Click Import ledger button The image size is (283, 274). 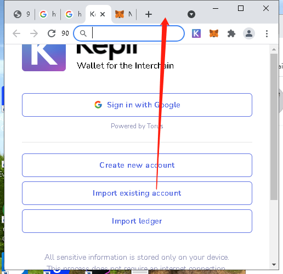tap(137, 221)
